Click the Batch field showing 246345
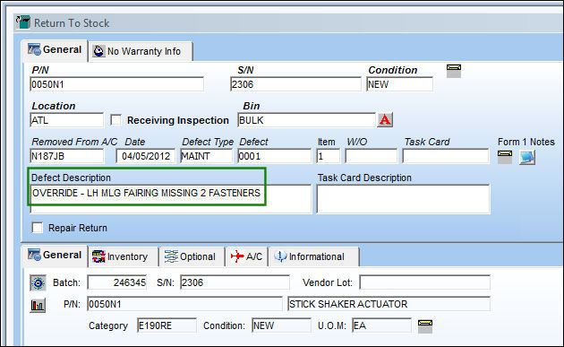This screenshot has width=564, height=347. coord(117,282)
